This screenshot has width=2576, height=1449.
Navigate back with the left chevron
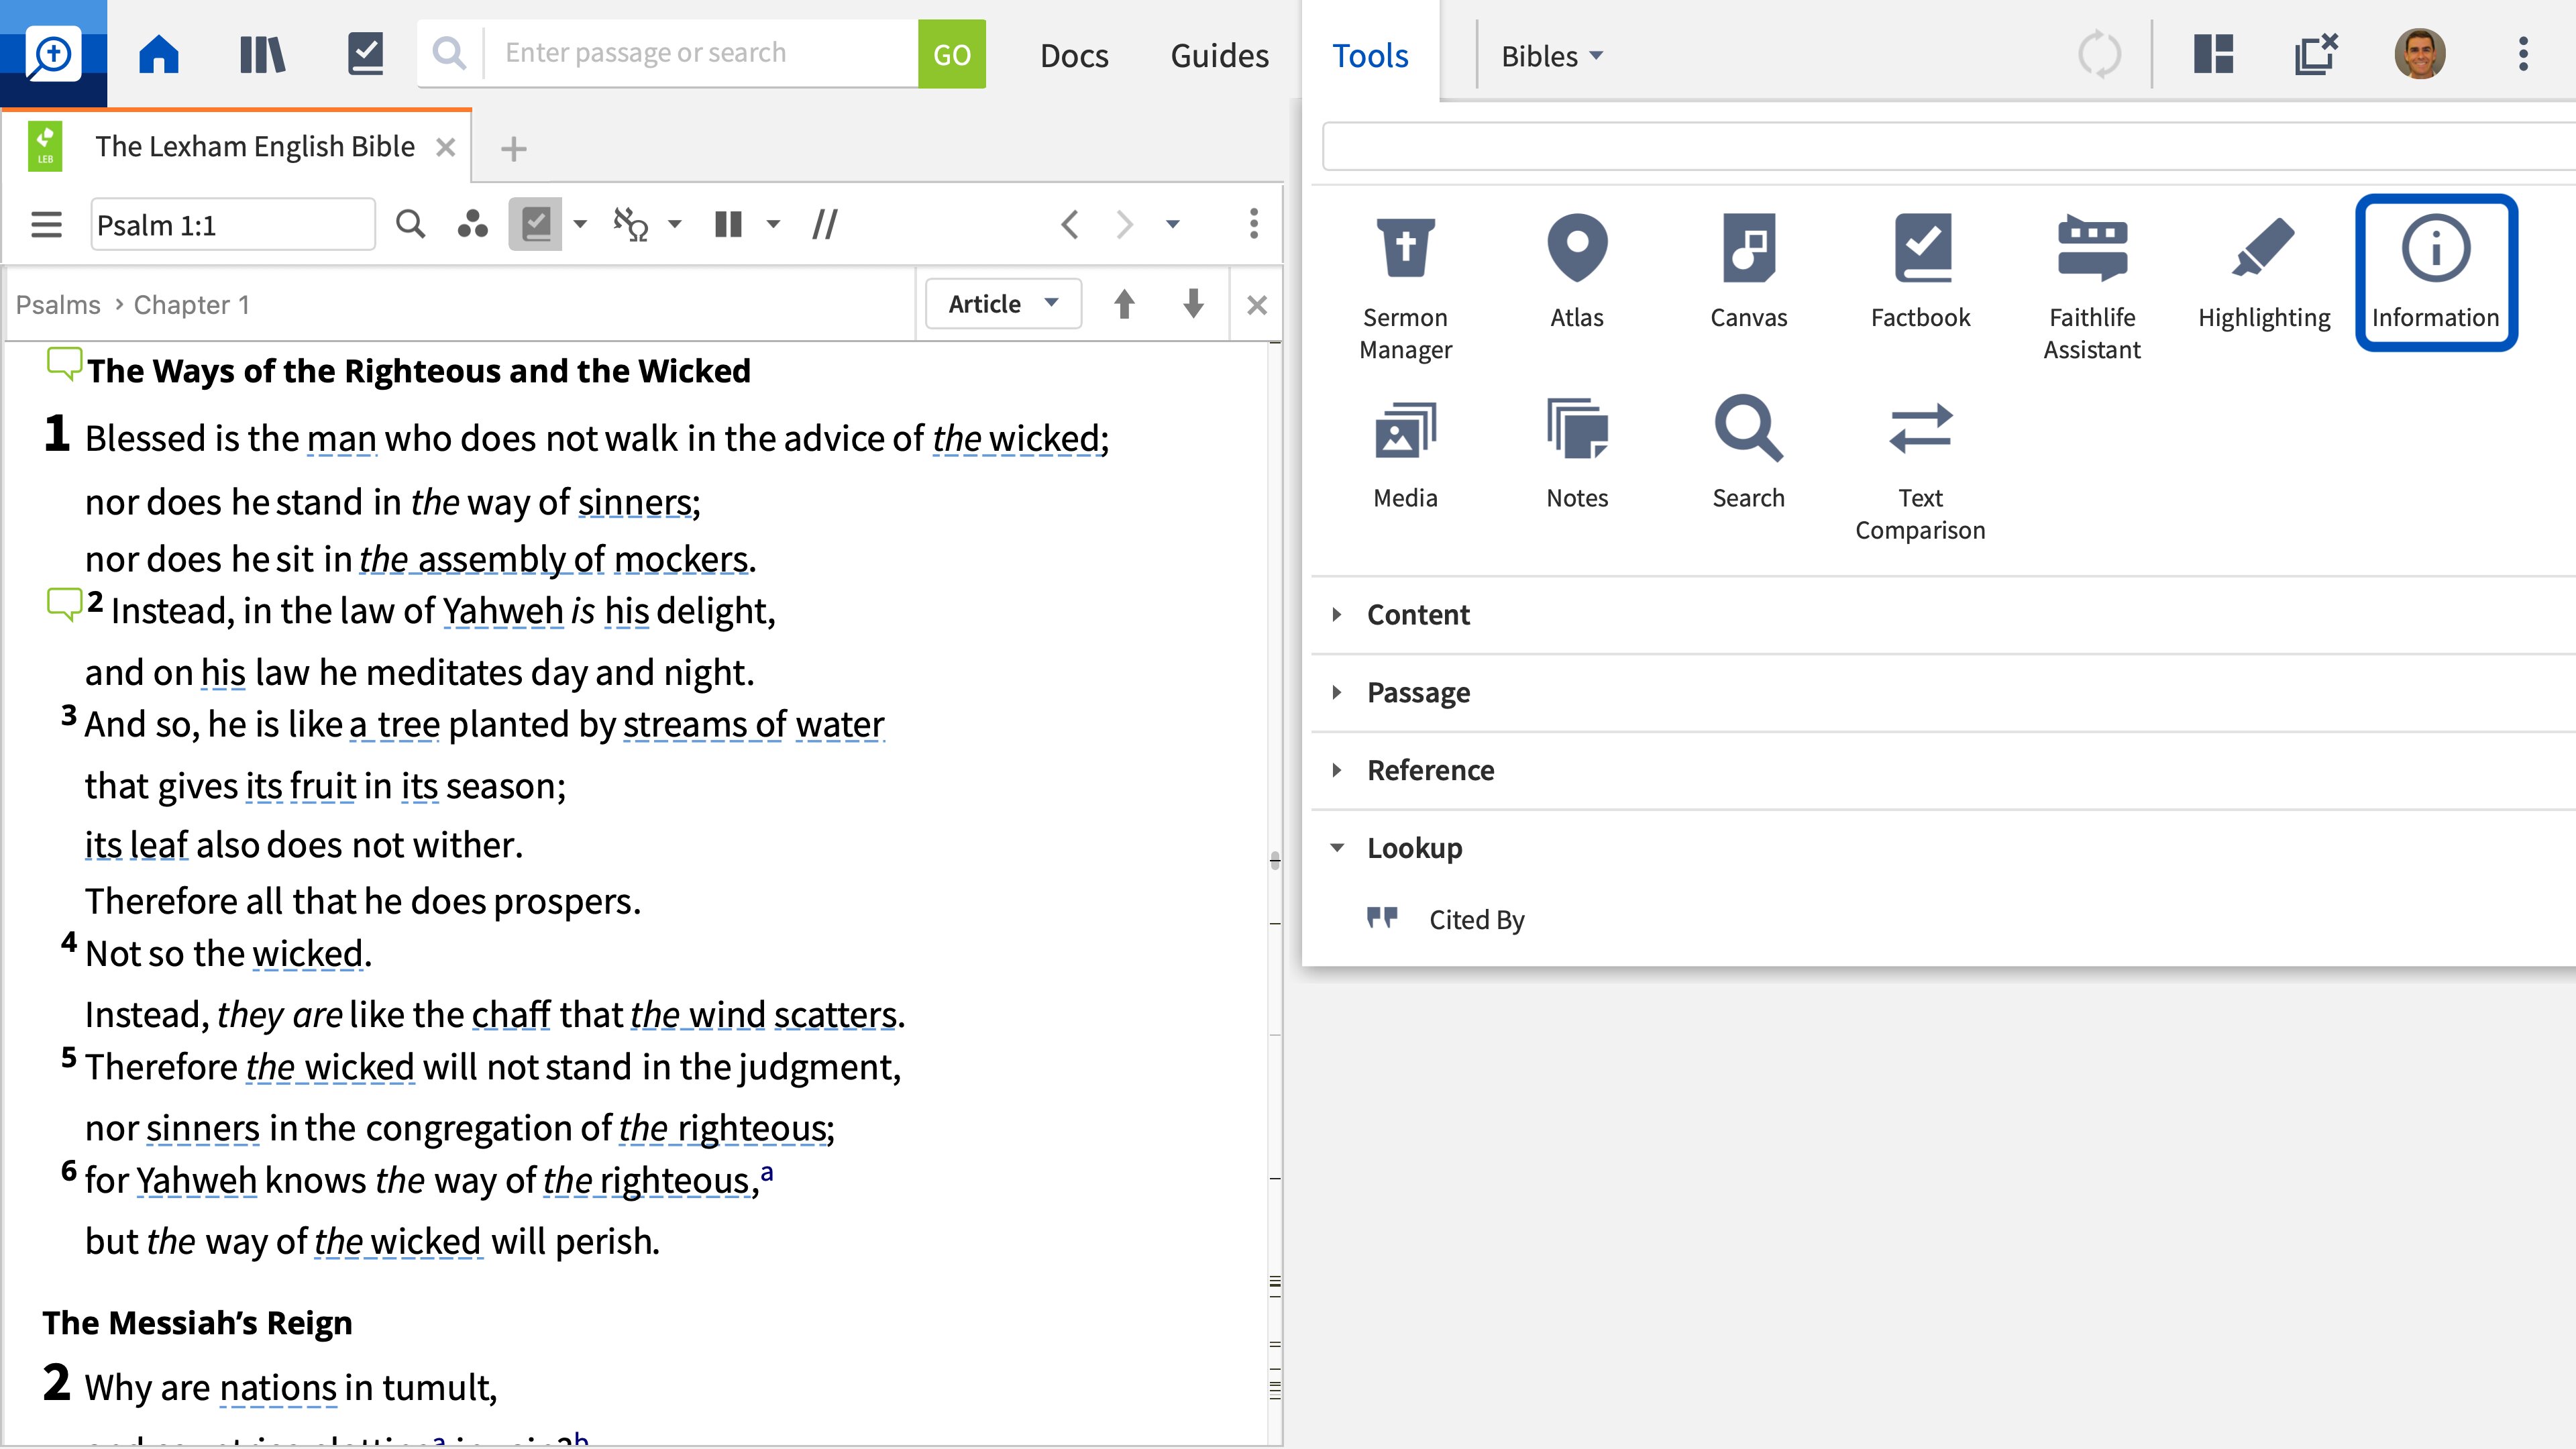(x=1069, y=224)
